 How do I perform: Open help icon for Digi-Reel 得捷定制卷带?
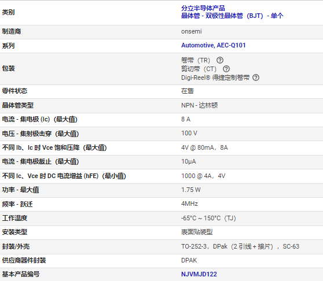pos(256,77)
